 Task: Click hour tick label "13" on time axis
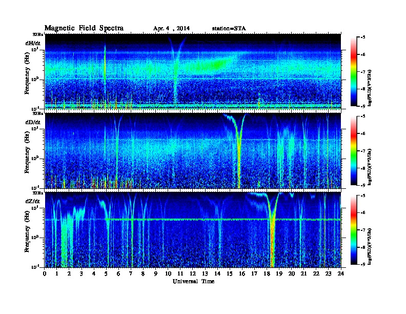205,273
